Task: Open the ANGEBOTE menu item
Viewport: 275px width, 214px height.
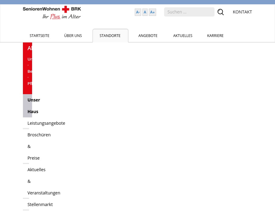Action: click(x=148, y=36)
